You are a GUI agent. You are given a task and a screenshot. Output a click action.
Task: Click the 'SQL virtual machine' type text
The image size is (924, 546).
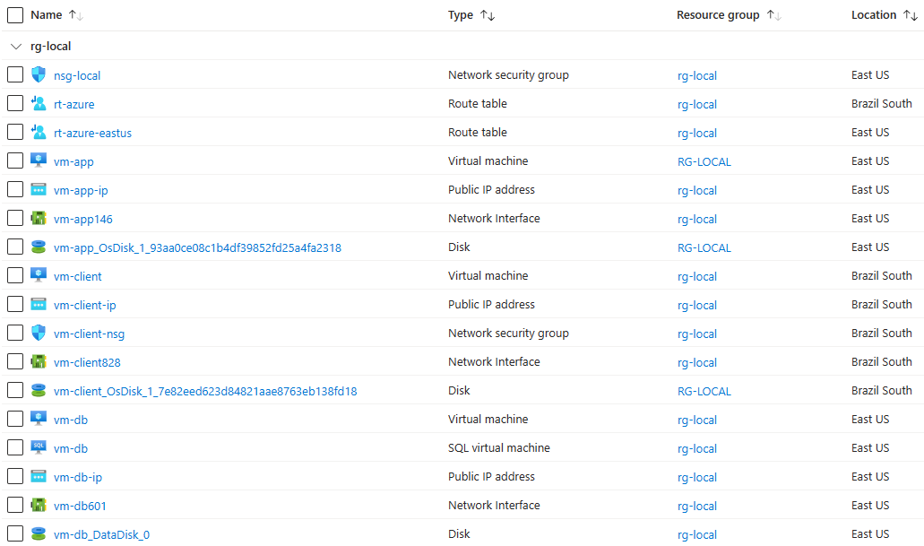click(x=498, y=447)
